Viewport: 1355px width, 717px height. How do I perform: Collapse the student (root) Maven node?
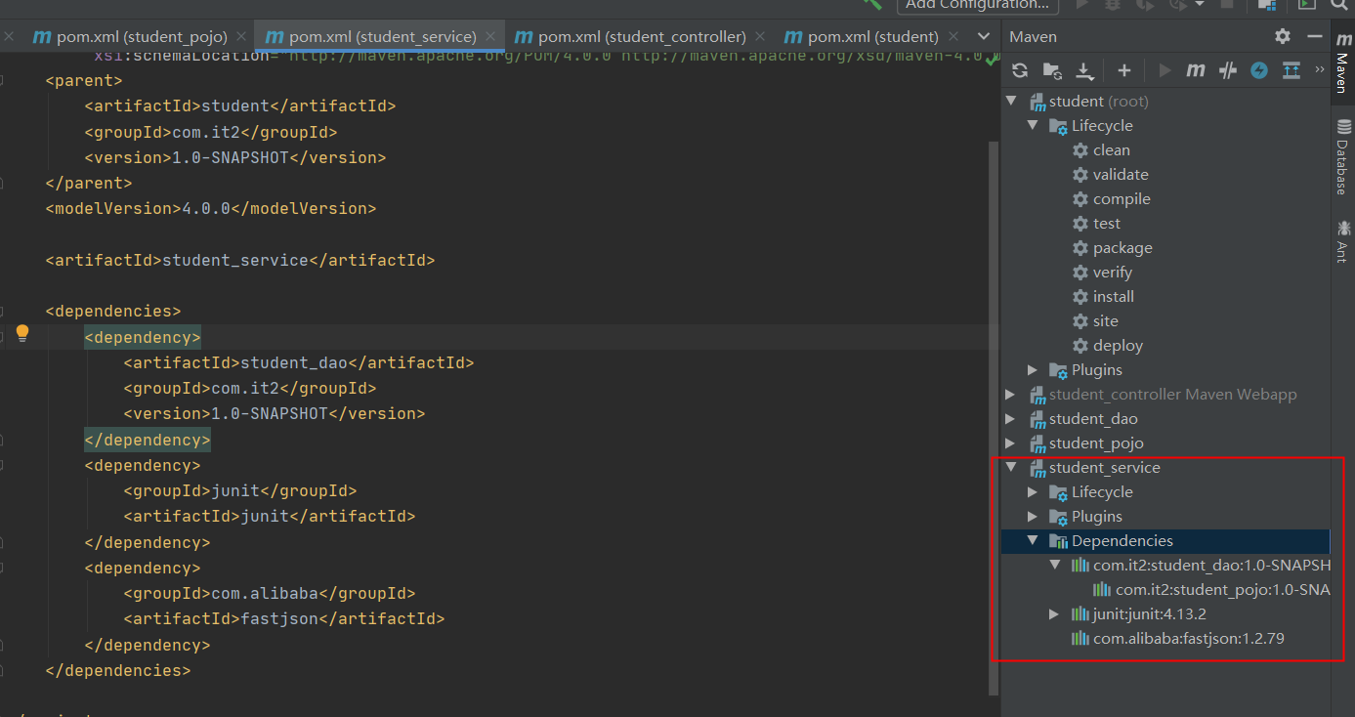click(1011, 101)
